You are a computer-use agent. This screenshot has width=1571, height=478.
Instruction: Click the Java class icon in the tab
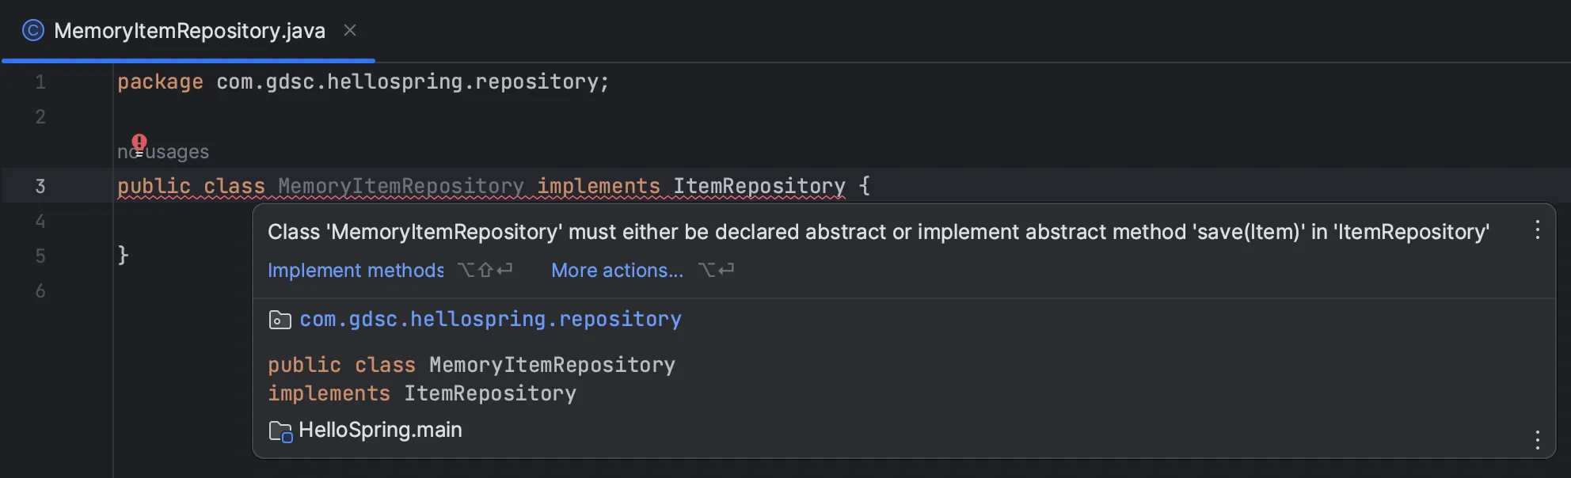[32, 31]
